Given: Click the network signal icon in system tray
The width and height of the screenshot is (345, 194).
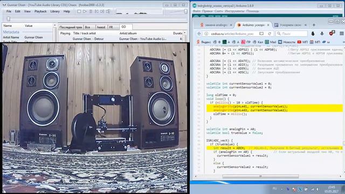Looking at the screenshot, I should tap(312, 189).
